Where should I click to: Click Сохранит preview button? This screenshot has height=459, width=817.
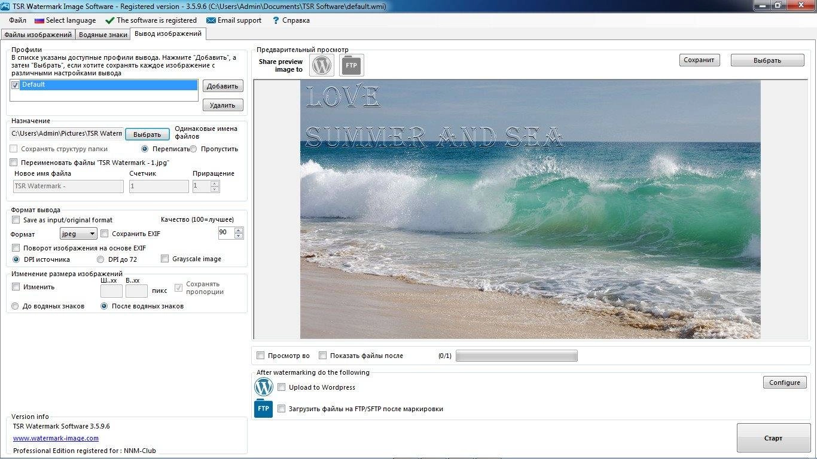coord(699,60)
